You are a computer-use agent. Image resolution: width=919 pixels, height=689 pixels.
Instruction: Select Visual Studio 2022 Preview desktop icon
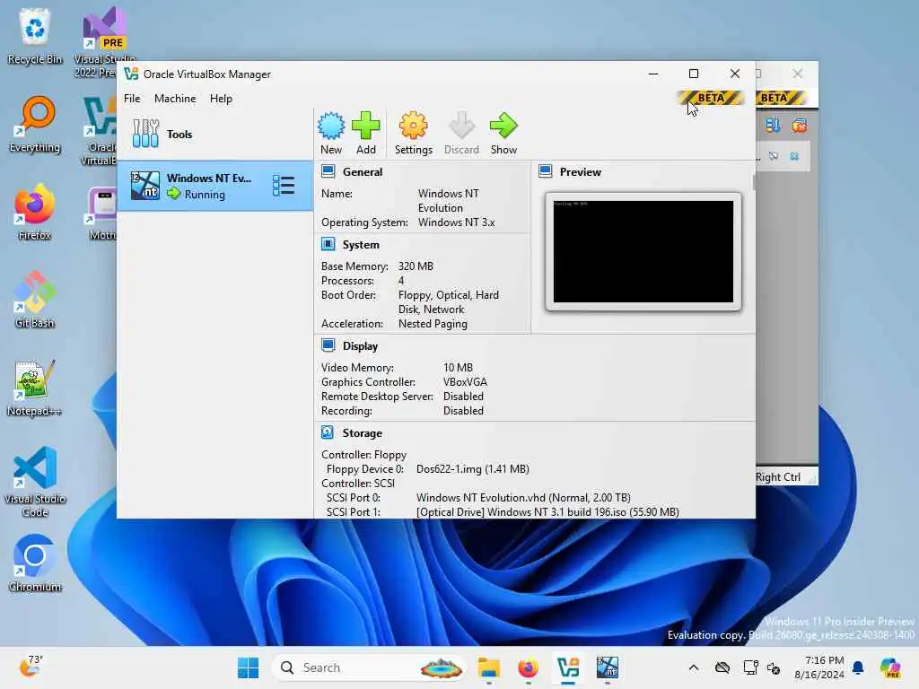(104, 42)
